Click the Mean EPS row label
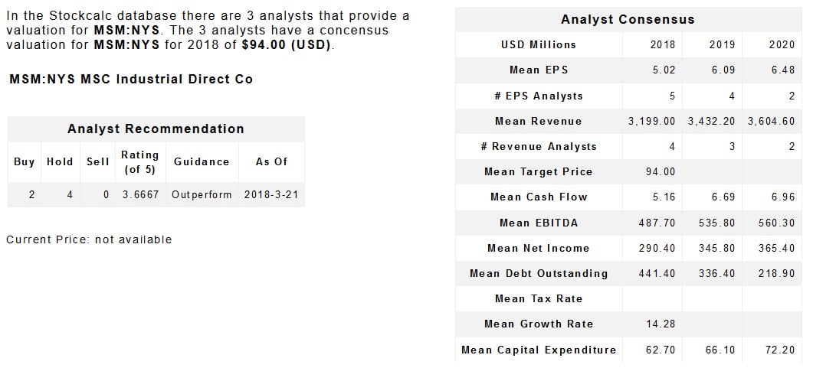813x368 pixels. (x=539, y=70)
